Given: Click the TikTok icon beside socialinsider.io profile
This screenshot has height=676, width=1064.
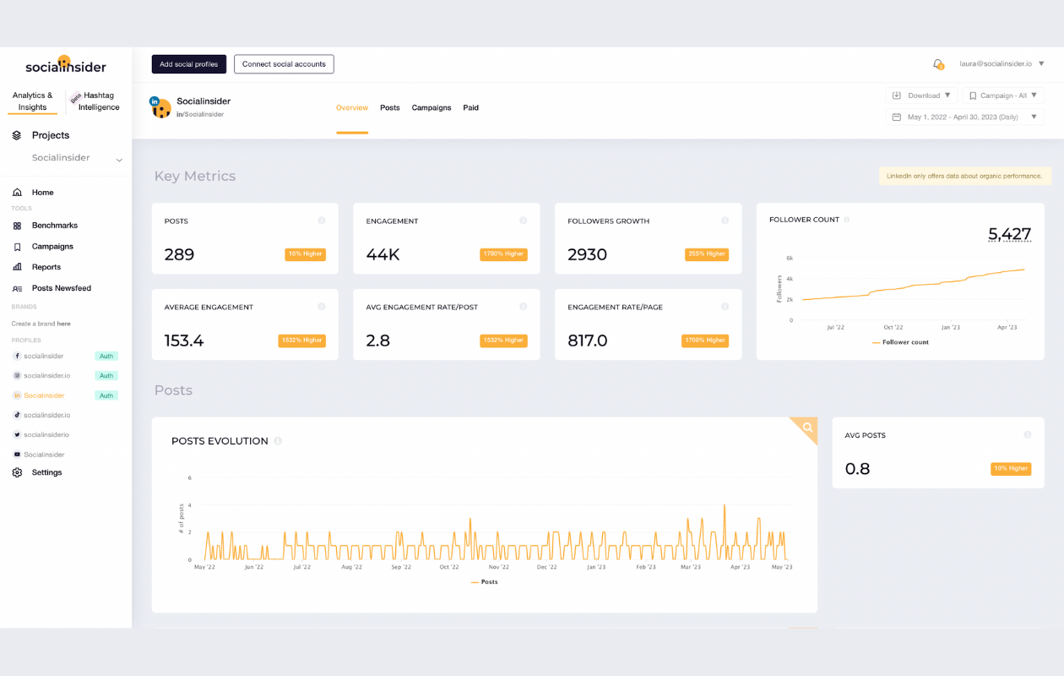Looking at the screenshot, I should pos(17,415).
